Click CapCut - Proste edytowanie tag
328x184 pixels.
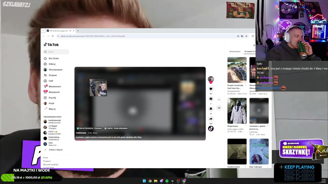116,128
